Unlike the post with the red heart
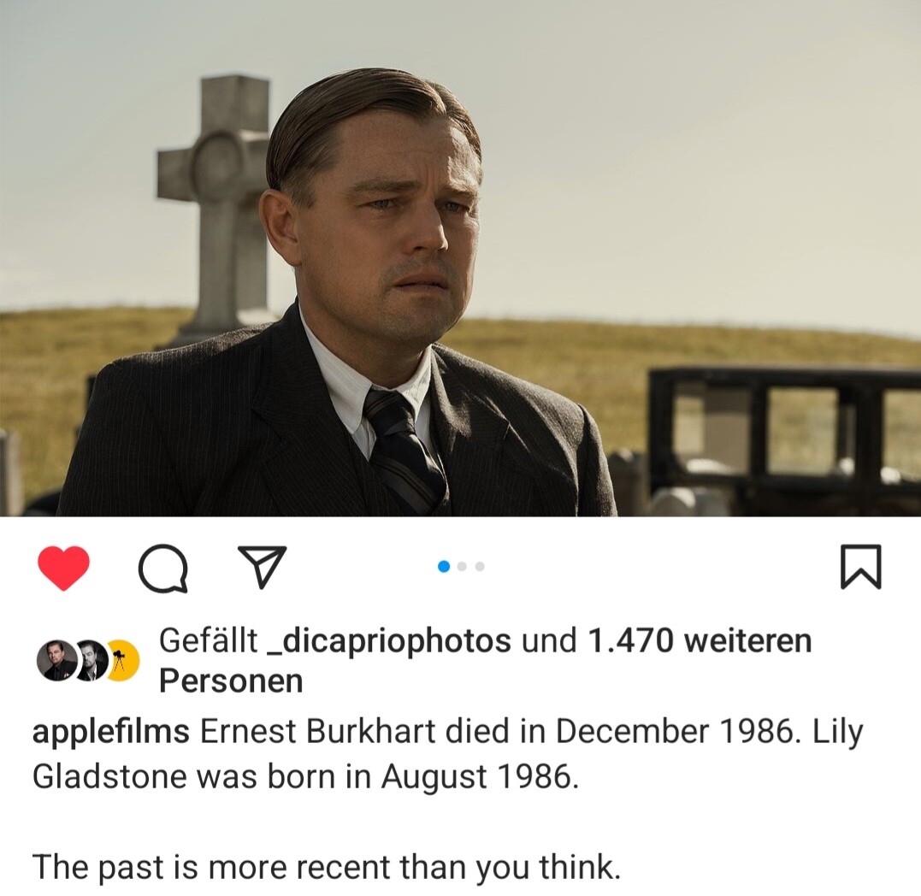Image resolution: width=921 pixels, height=896 pixels. (x=63, y=567)
